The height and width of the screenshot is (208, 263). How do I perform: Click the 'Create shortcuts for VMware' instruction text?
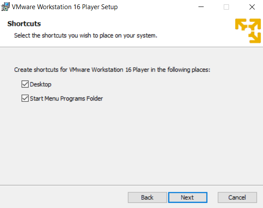(112, 70)
